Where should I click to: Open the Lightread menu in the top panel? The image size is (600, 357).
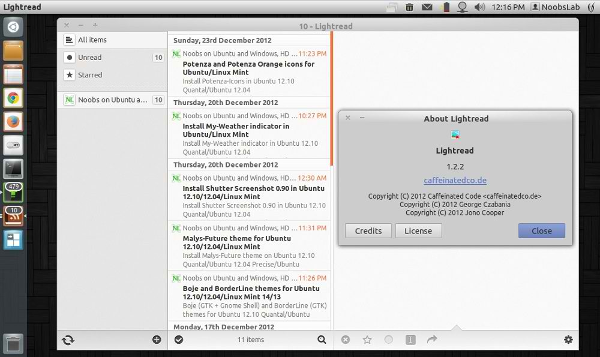click(22, 7)
